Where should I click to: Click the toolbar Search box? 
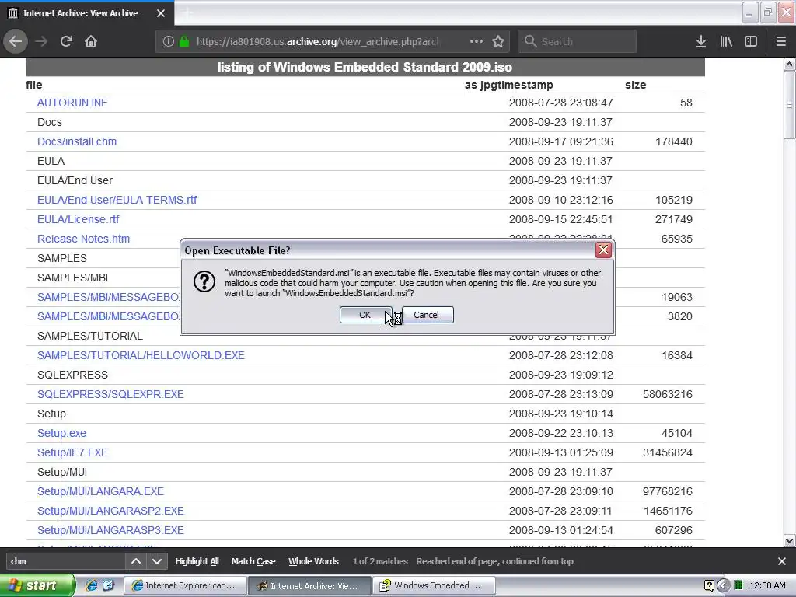pos(578,41)
